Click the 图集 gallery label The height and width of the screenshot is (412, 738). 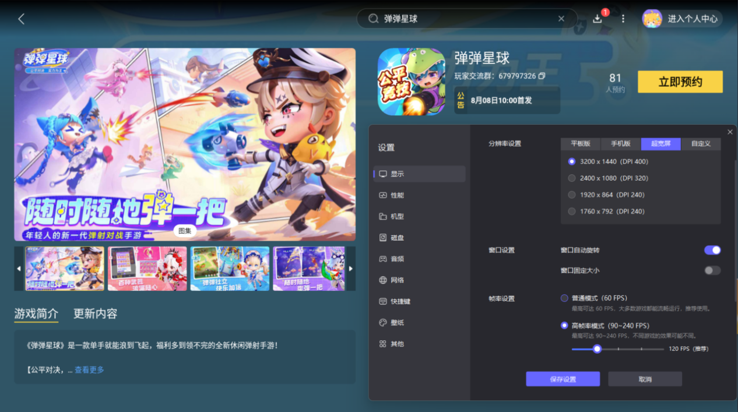185,231
